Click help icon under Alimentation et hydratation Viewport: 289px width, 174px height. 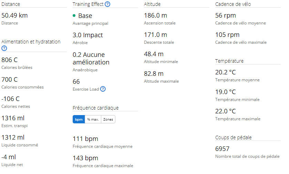4,48
